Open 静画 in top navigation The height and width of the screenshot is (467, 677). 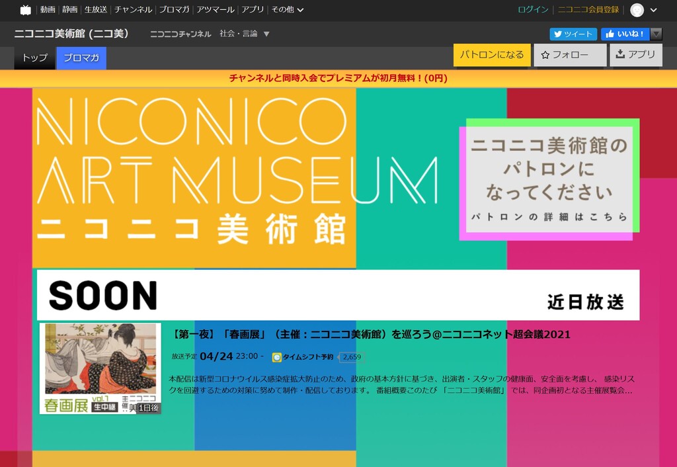(70, 9)
